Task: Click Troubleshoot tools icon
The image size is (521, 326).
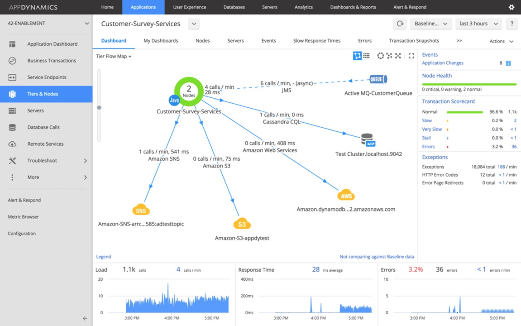Action: pos(12,160)
